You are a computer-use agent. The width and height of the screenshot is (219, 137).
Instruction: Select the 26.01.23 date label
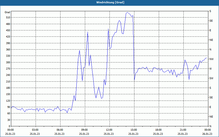tap(207, 134)
